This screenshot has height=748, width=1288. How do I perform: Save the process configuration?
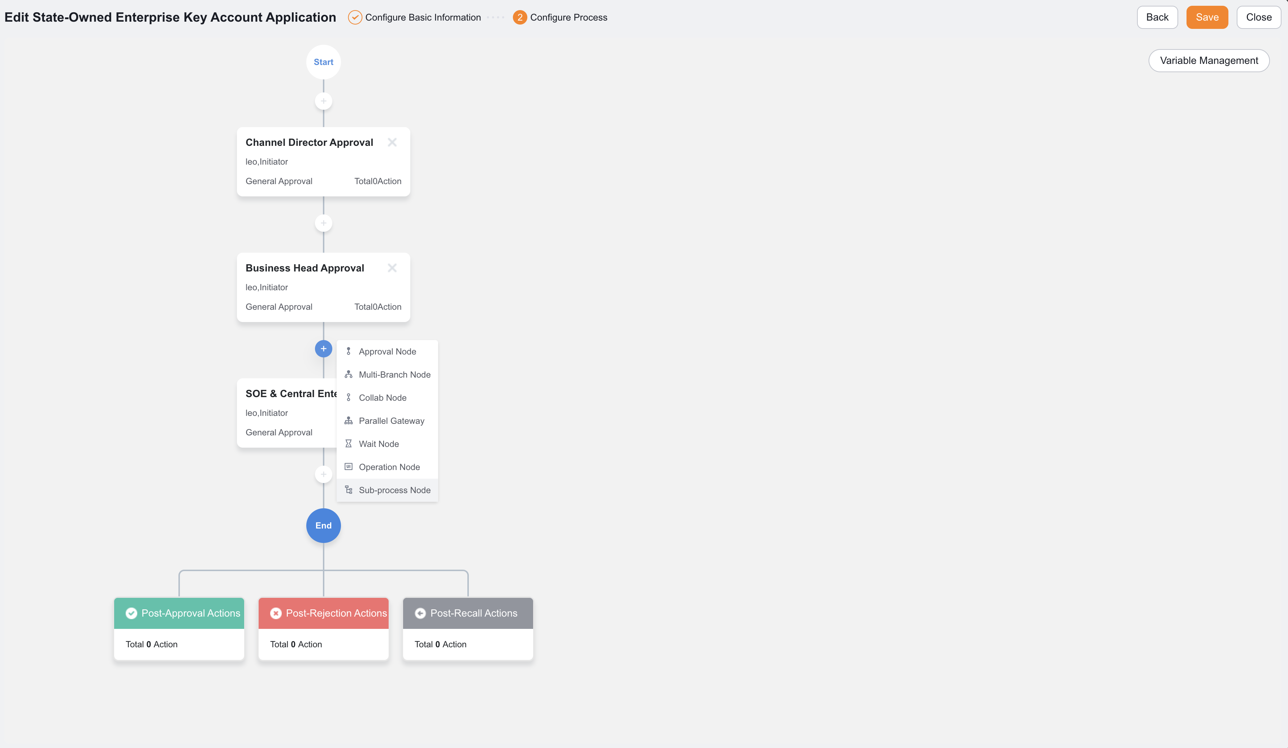1207,17
